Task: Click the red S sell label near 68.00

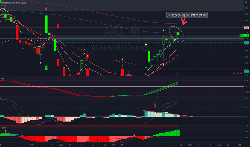Action: pyautogui.click(x=87, y=56)
